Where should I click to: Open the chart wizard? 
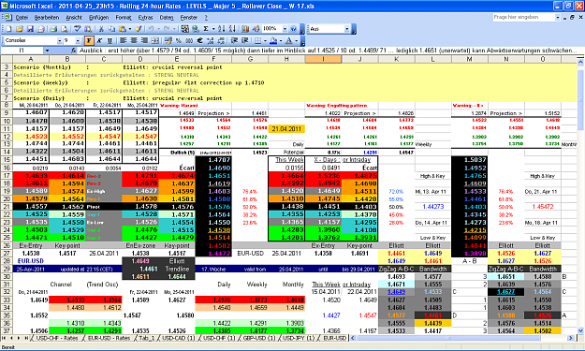pos(244,29)
